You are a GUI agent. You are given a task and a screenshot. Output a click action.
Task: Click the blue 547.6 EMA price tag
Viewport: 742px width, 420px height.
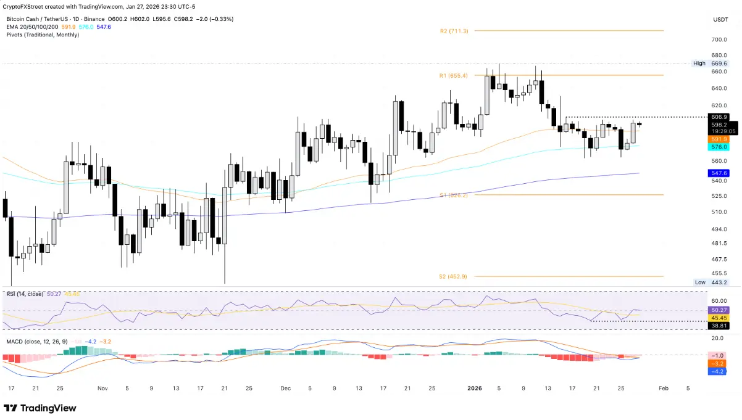(719, 175)
